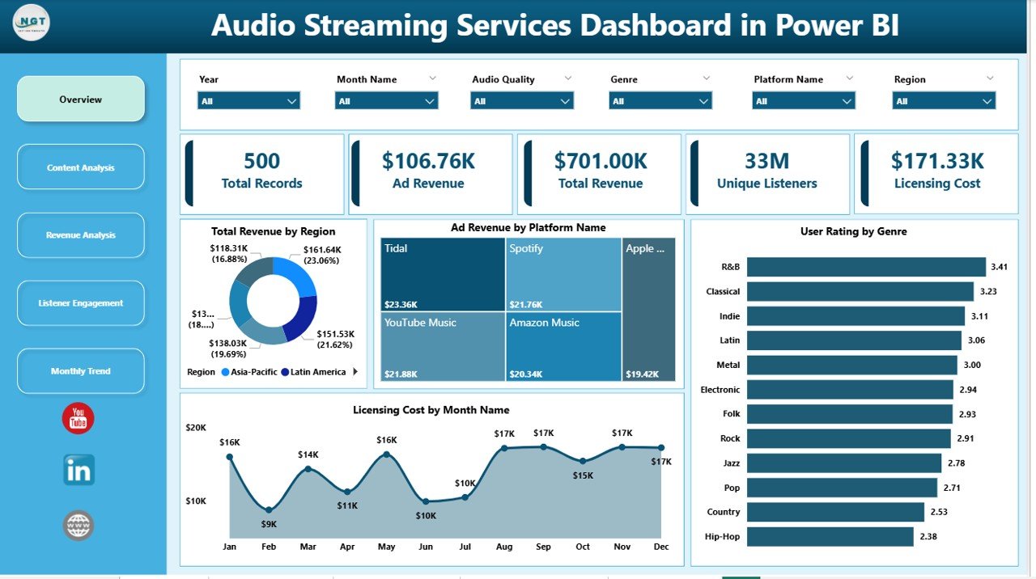Image resolution: width=1036 pixels, height=579 pixels.
Task: Select All in the Region slicer
Action: pos(944,100)
